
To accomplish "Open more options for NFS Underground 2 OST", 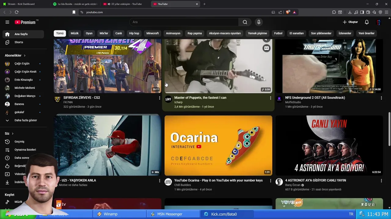I will (x=381, y=98).
